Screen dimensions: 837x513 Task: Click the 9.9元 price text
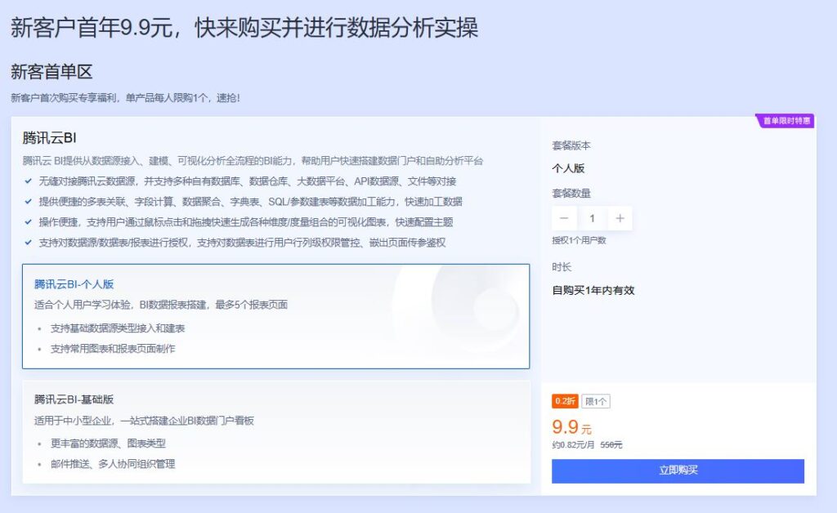coord(571,427)
